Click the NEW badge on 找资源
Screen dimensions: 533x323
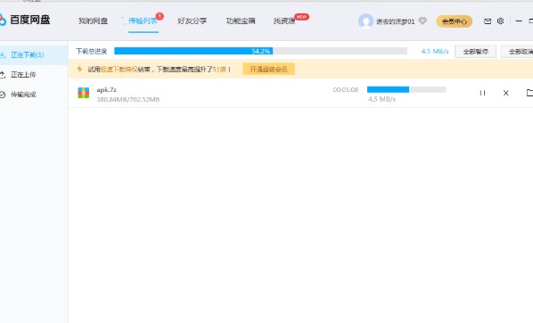(x=301, y=17)
